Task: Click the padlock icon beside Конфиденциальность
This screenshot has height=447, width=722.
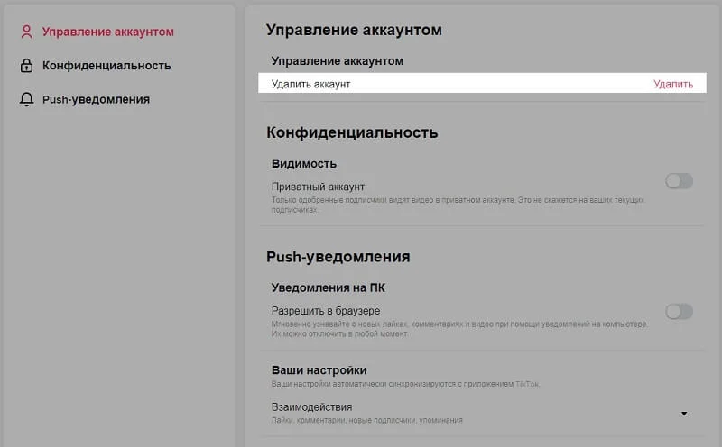Action: pos(25,66)
